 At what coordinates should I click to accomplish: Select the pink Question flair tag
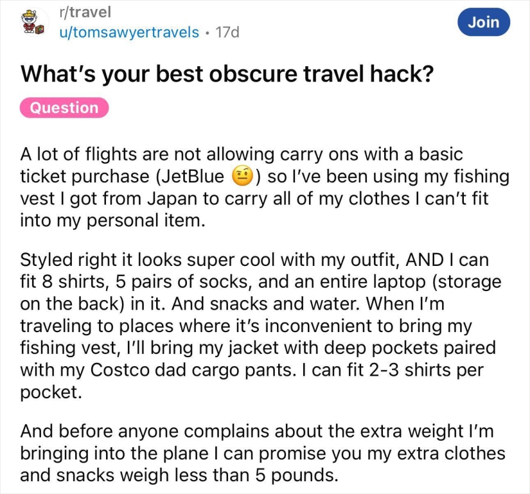[64, 107]
